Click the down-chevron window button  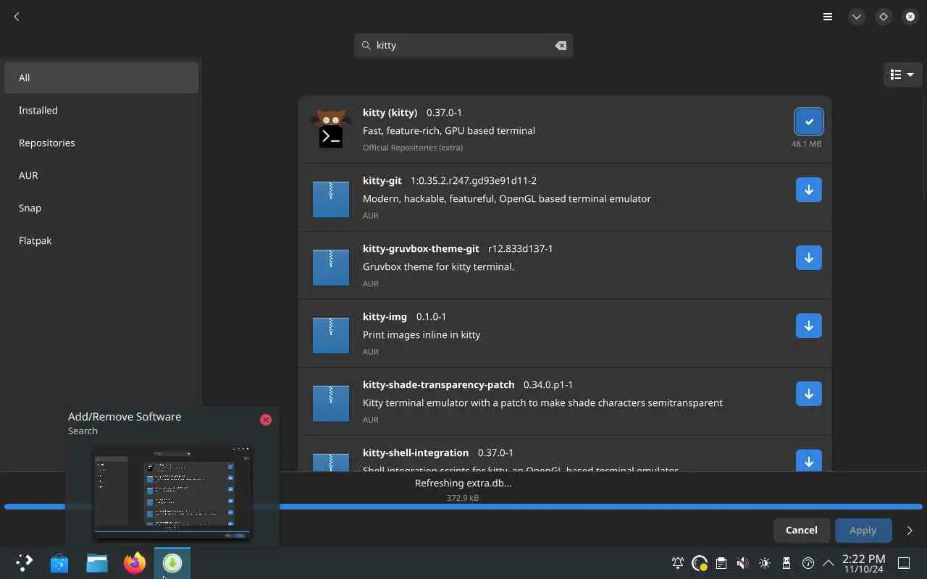coord(857,17)
